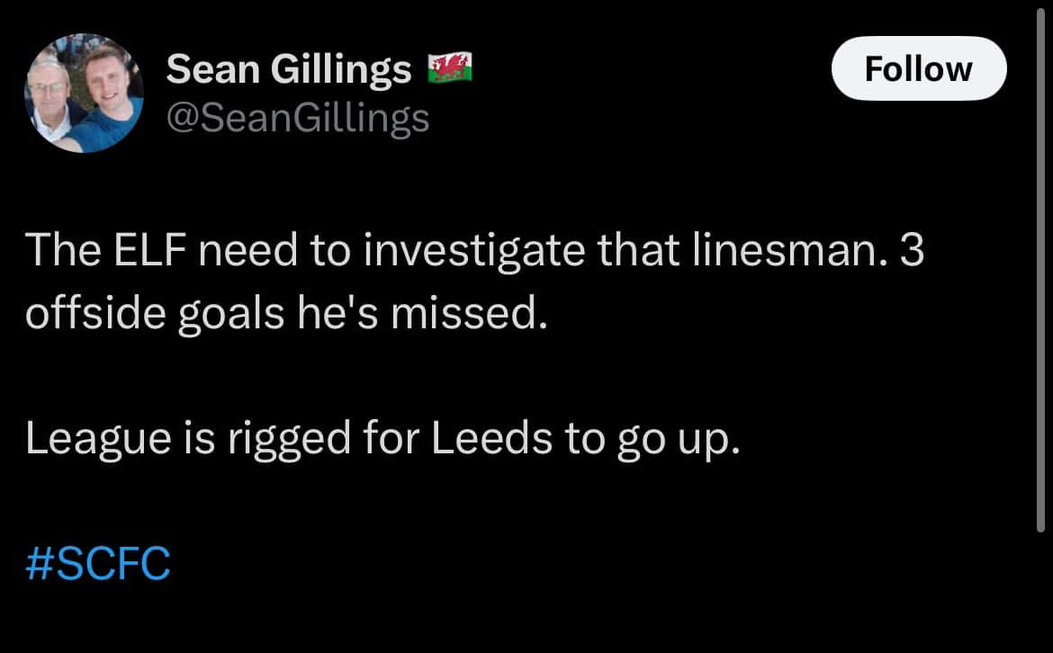Open the @SeanGillings handle
Viewport: 1053px width, 653px height.
[298, 117]
